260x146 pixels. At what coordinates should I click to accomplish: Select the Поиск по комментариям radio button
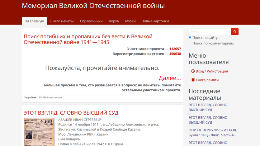[190, 43]
